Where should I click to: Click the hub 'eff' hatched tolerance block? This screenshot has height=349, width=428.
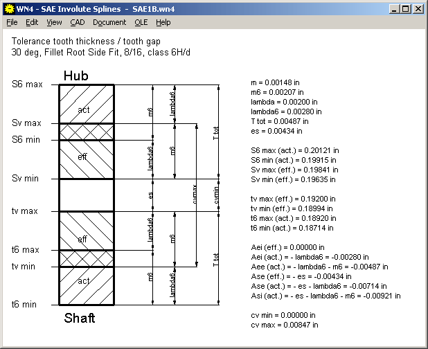(86, 159)
